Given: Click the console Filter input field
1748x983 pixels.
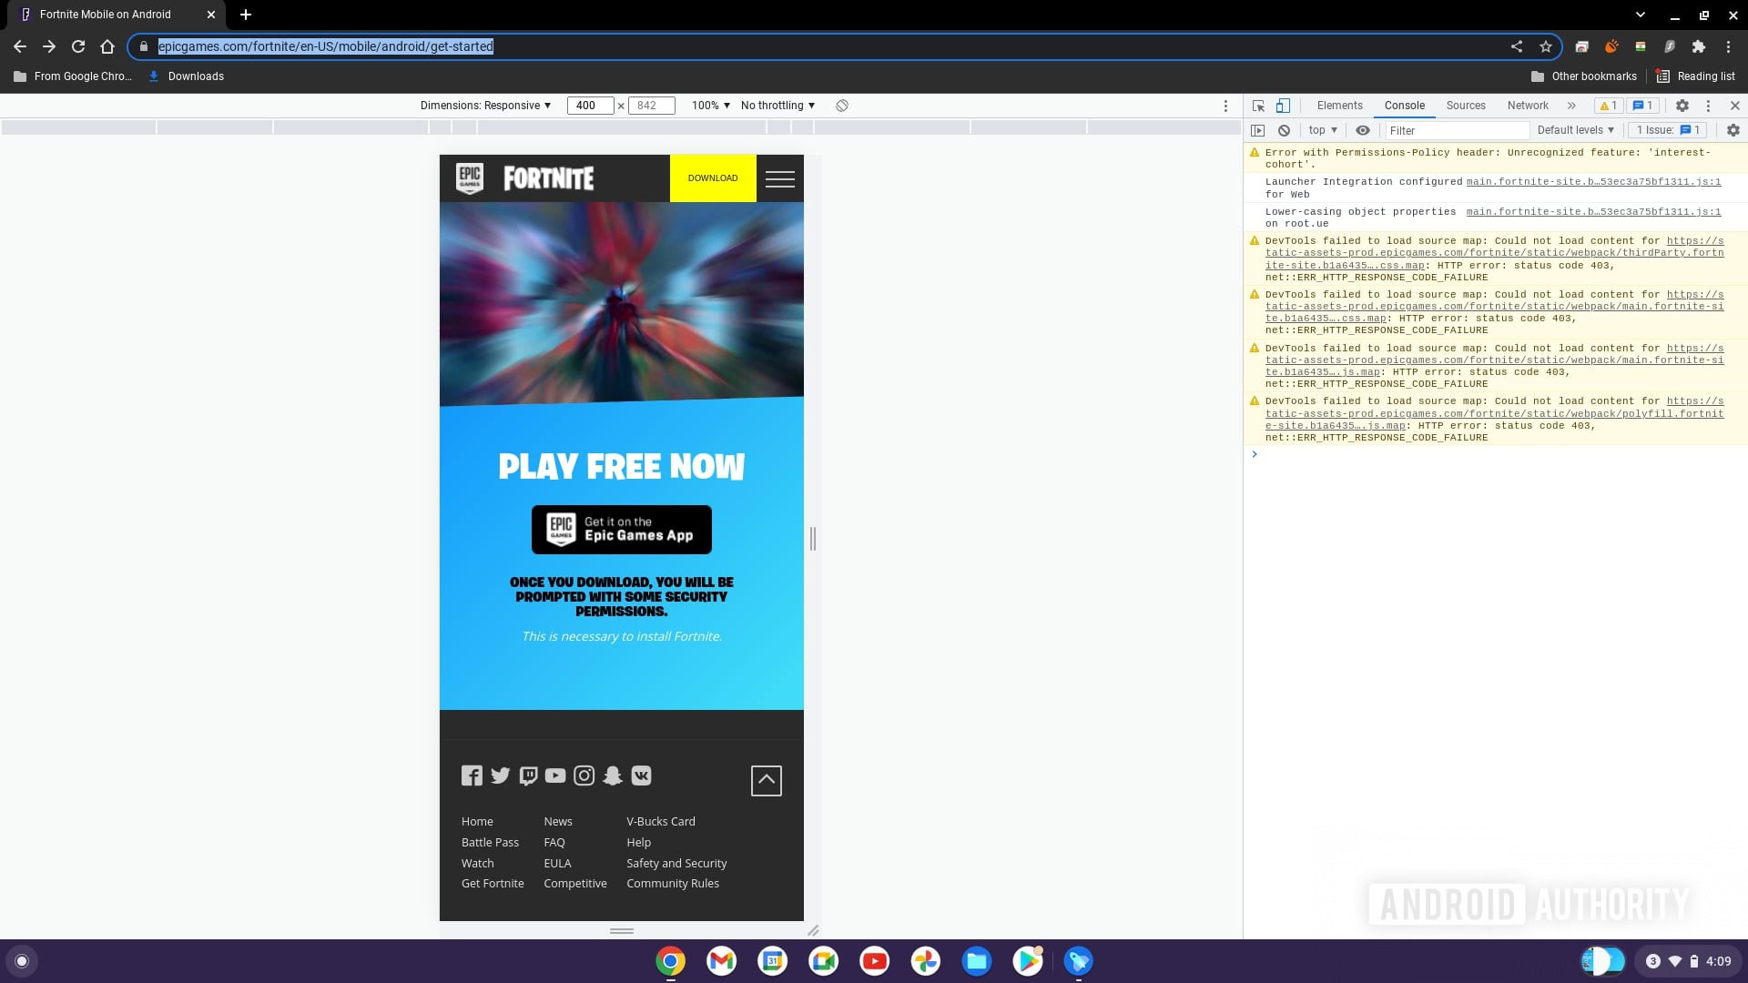Looking at the screenshot, I should [1457, 130].
